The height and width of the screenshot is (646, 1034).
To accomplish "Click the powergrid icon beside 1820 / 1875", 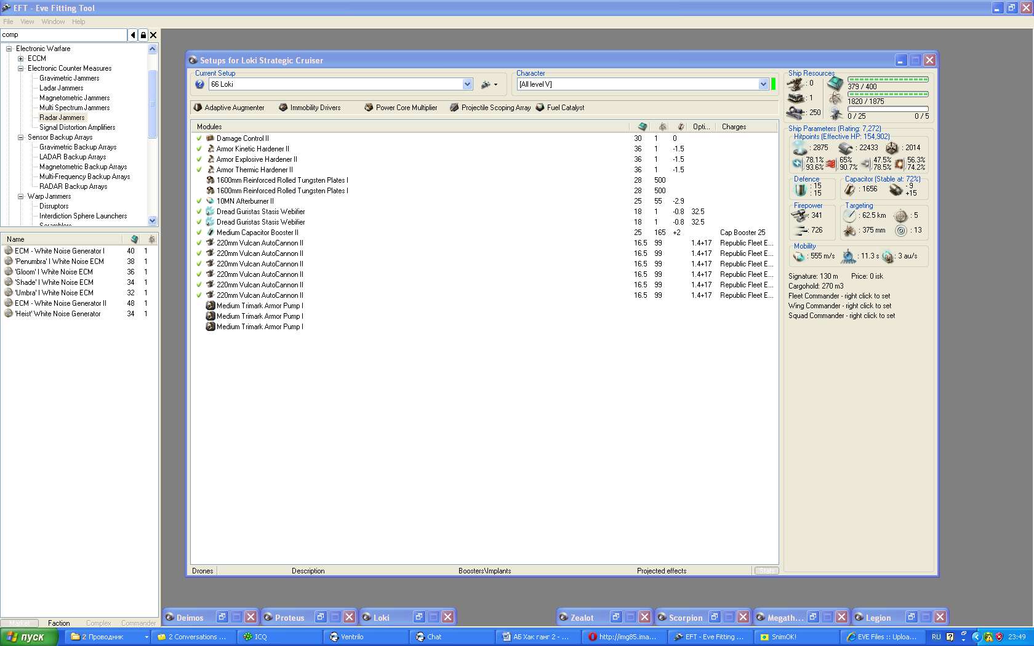I will pyautogui.click(x=835, y=98).
